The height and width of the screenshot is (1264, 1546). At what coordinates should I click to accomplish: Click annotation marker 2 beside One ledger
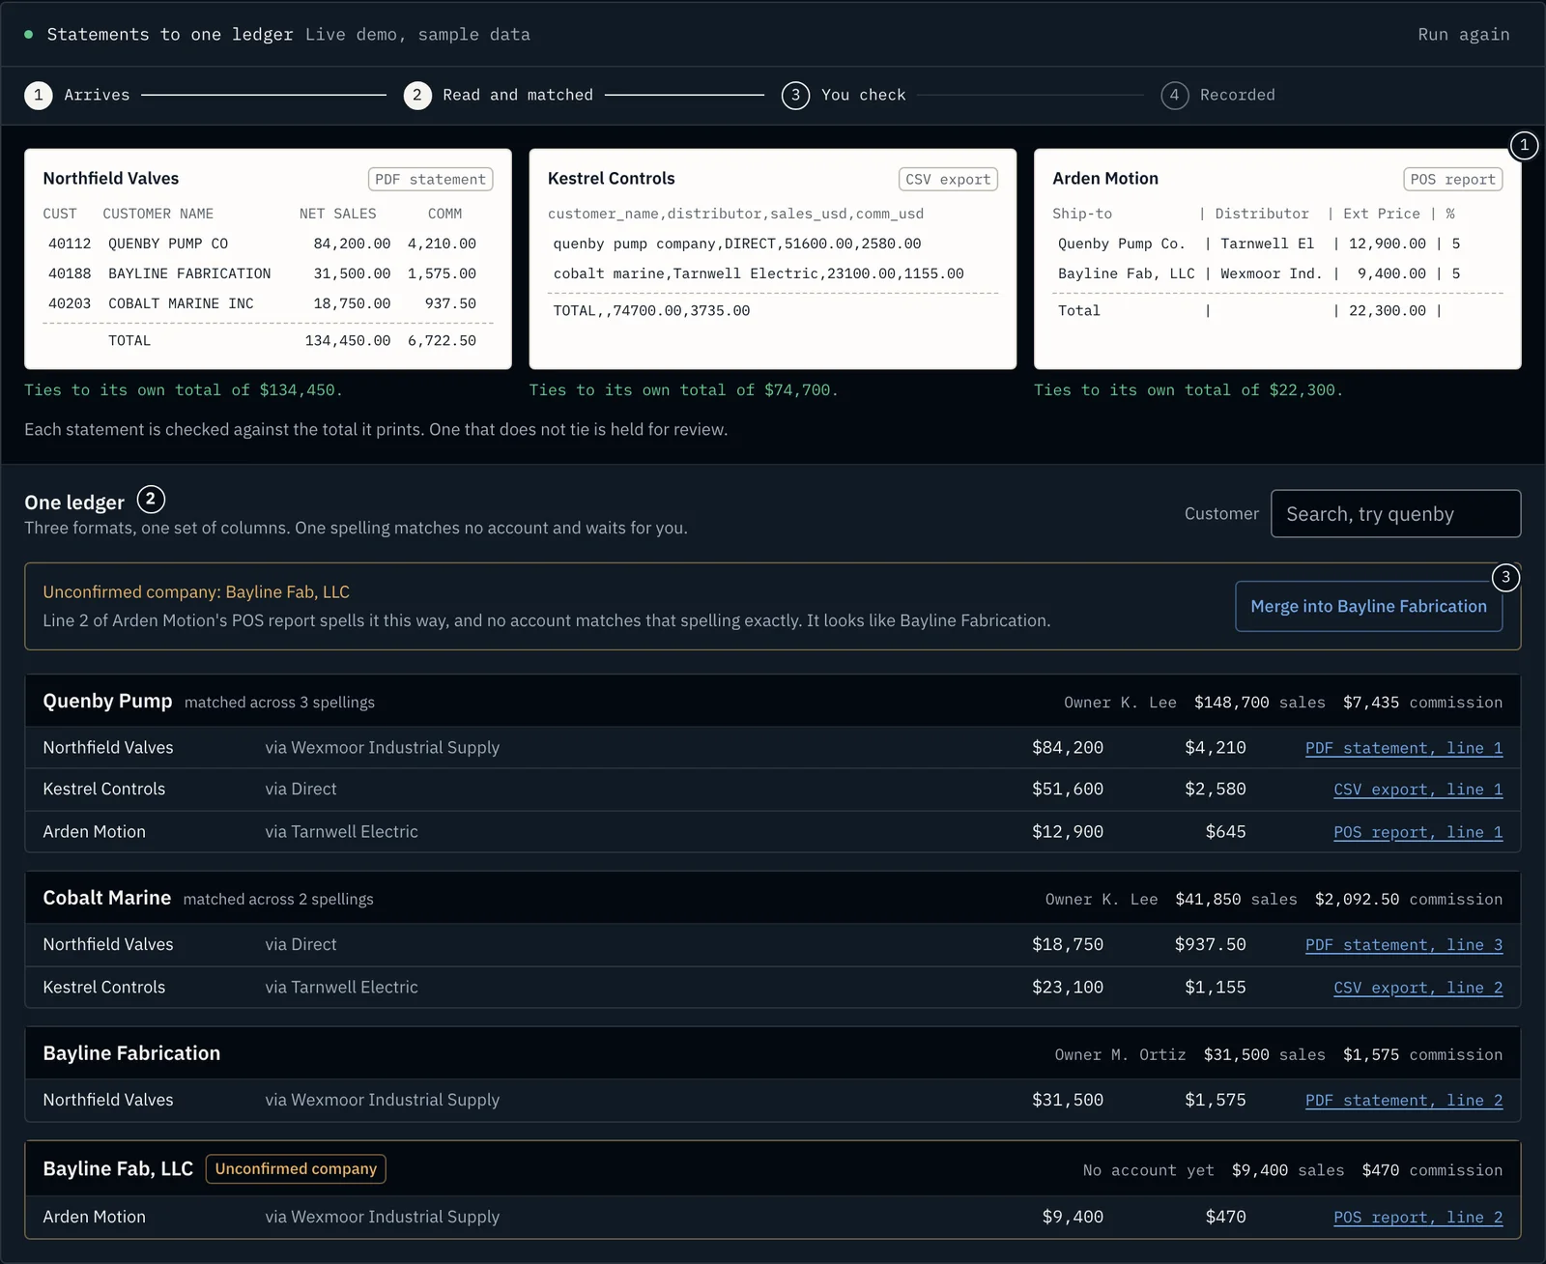click(151, 500)
